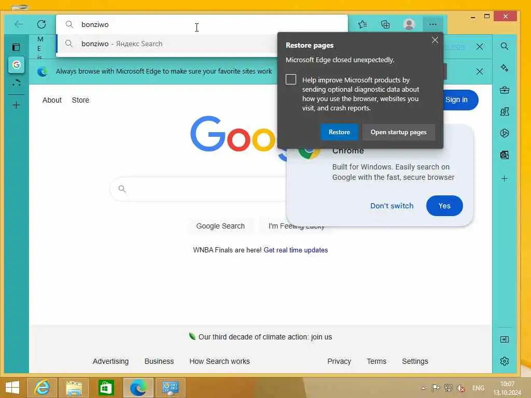Open the Tools briefcase icon in sidebar
This screenshot has width=531, height=398.
pyautogui.click(x=504, y=90)
